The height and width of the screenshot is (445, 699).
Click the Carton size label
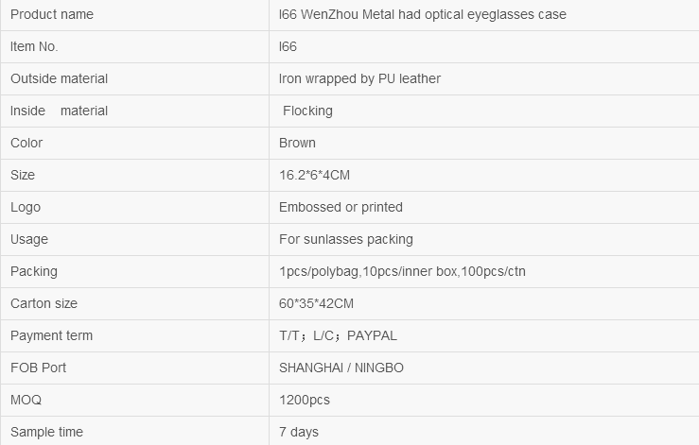click(44, 303)
